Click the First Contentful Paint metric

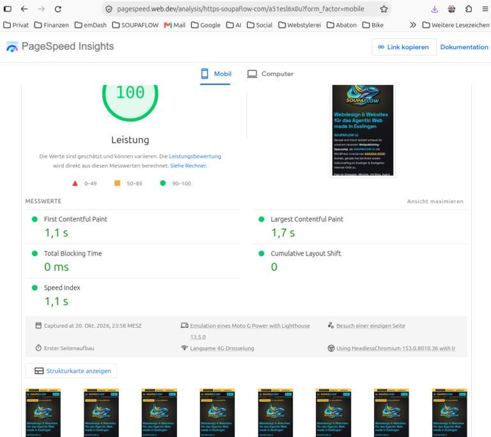click(x=133, y=227)
